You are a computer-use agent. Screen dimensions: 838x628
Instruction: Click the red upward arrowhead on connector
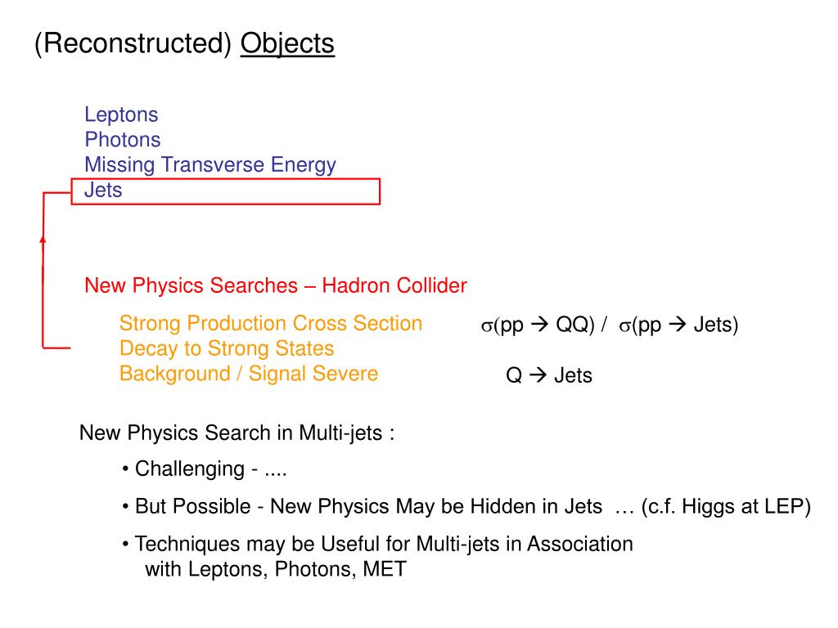coord(43,240)
